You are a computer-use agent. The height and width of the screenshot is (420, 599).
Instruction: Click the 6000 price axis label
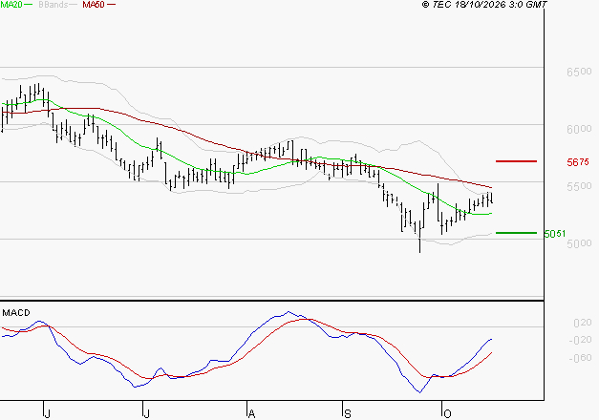tap(579, 129)
